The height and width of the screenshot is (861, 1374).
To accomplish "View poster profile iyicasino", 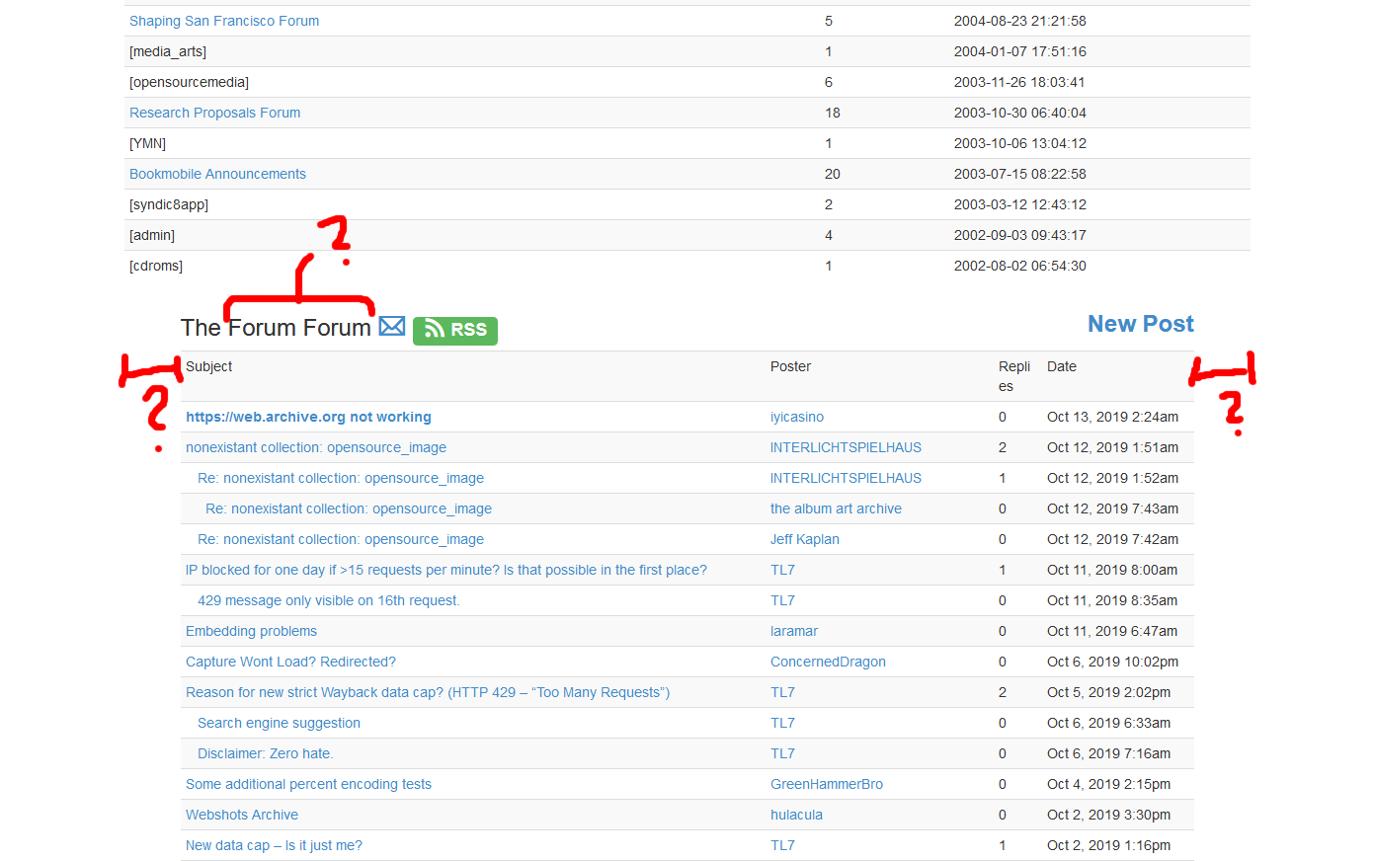I will tap(797, 417).
